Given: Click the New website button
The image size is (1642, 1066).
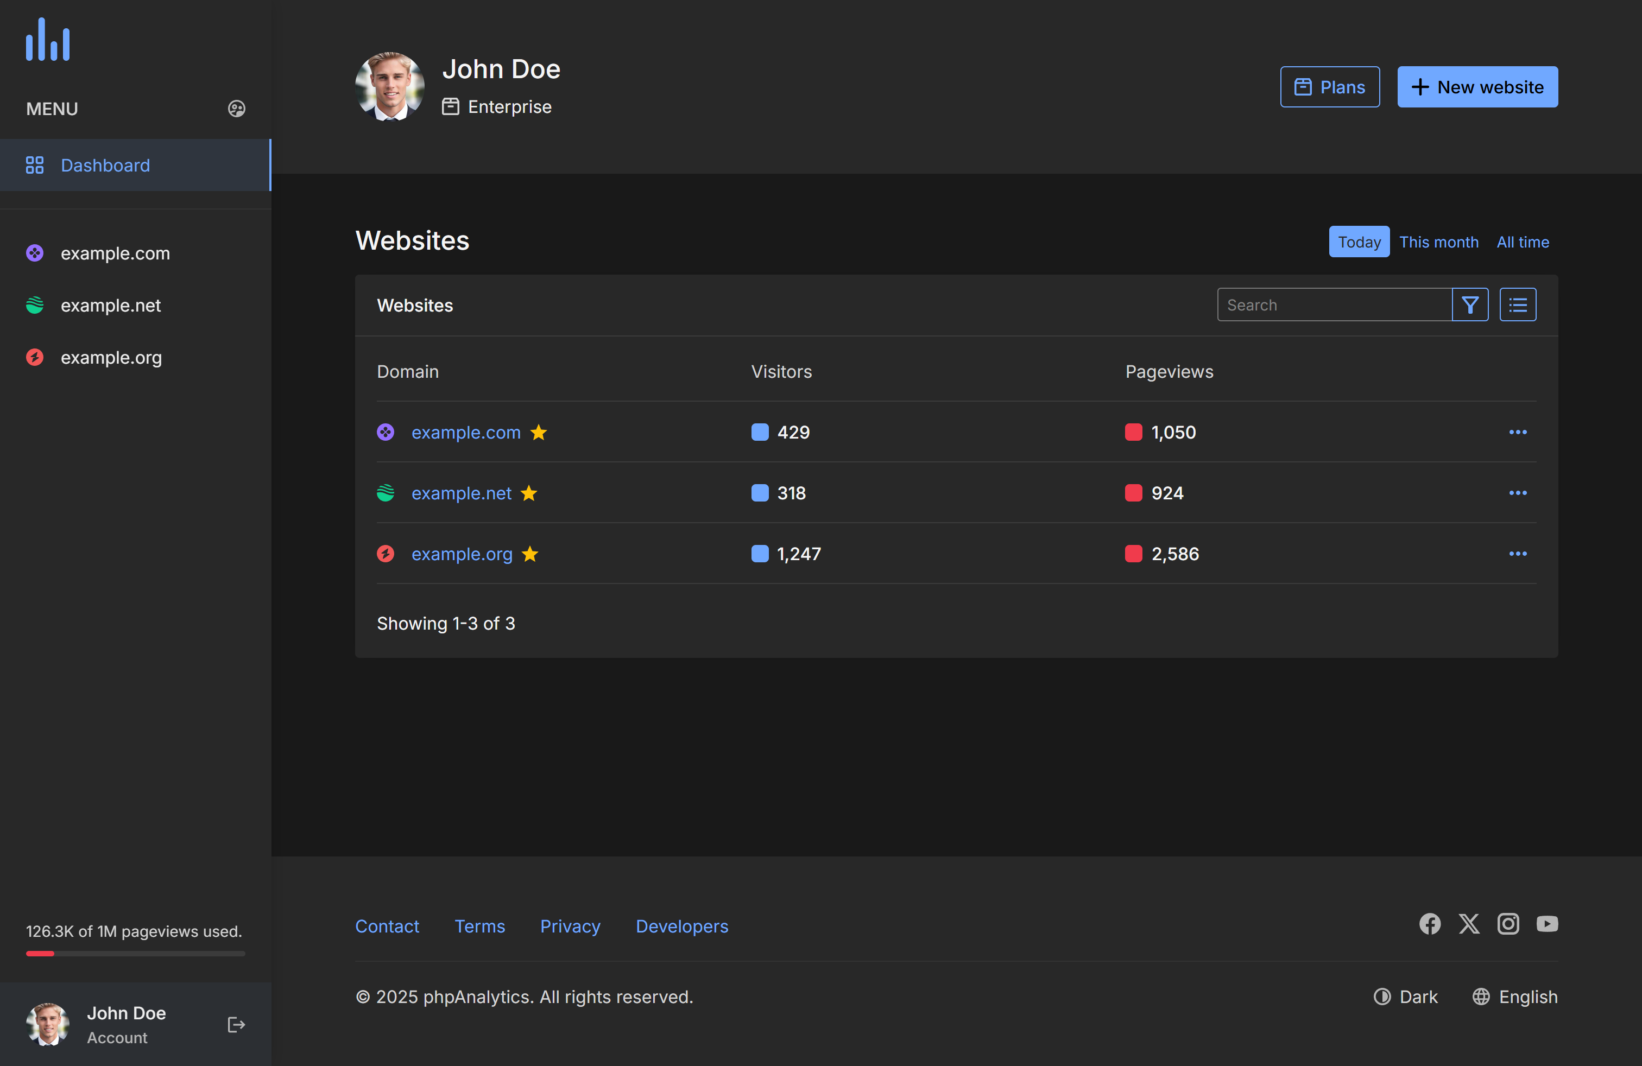Looking at the screenshot, I should pos(1477,87).
